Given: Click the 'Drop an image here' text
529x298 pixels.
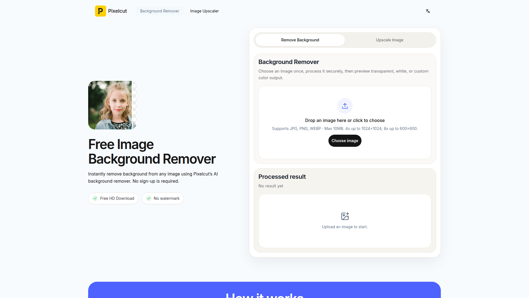Looking at the screenshot, I should coord(345,120).
